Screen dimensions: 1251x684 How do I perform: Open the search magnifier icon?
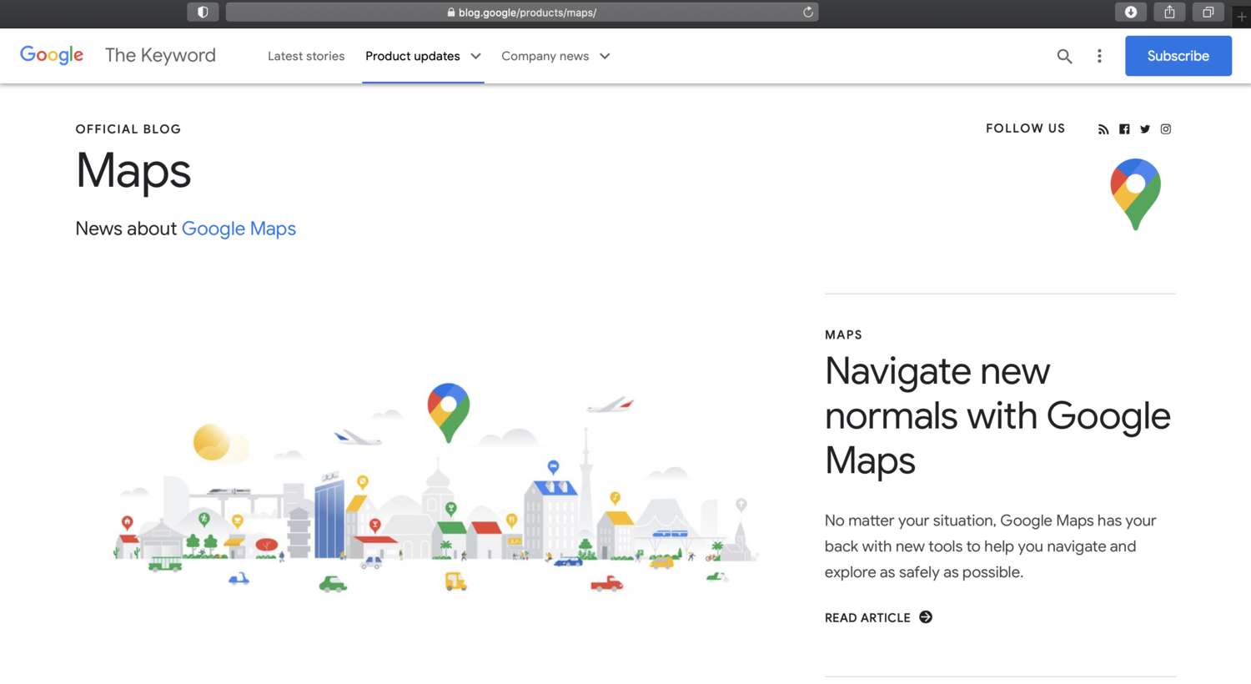pyautogui.click(x=1064, y=56)
